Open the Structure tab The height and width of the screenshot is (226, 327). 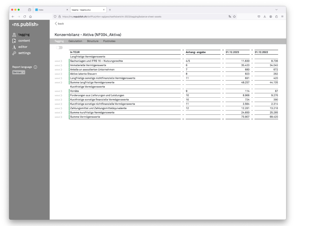(93, 41)
